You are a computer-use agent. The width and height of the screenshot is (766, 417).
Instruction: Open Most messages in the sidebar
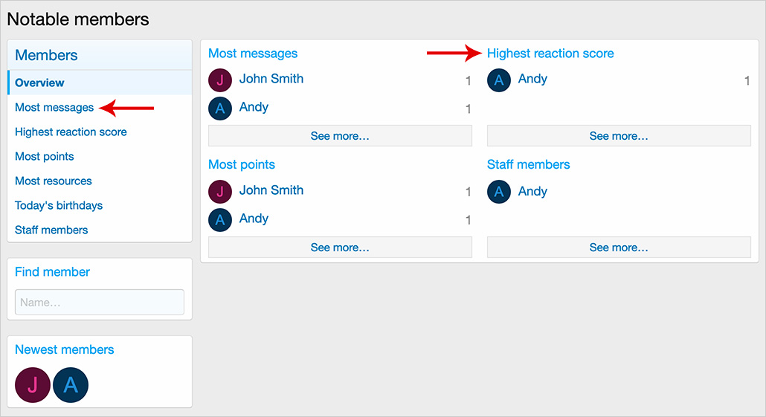click(x=54, y=107)
